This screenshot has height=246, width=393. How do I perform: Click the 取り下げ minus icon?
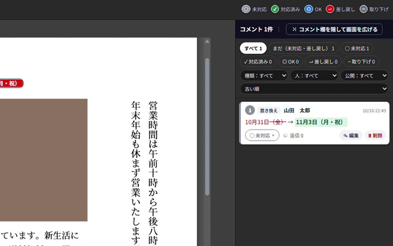[x=363, y=9]
